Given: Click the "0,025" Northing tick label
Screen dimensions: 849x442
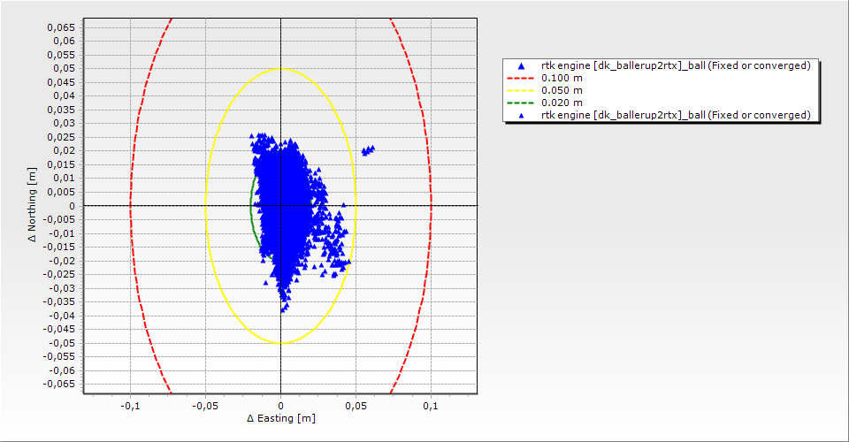Looking at the screenshot, I should [x=61, y=137].
